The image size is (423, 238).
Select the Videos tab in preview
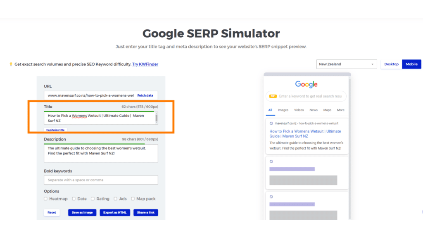299,110
